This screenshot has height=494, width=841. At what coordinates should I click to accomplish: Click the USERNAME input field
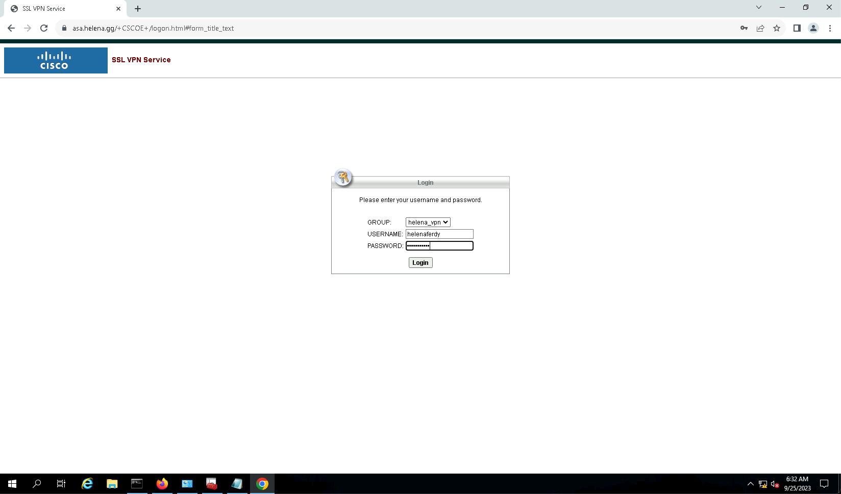439,234
